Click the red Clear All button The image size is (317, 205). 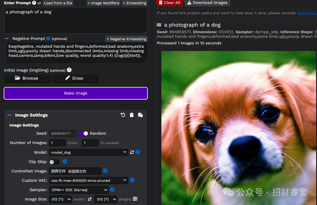click(170, 3)
